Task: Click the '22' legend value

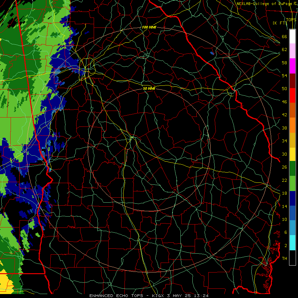Action: click(x=284, y=180)
